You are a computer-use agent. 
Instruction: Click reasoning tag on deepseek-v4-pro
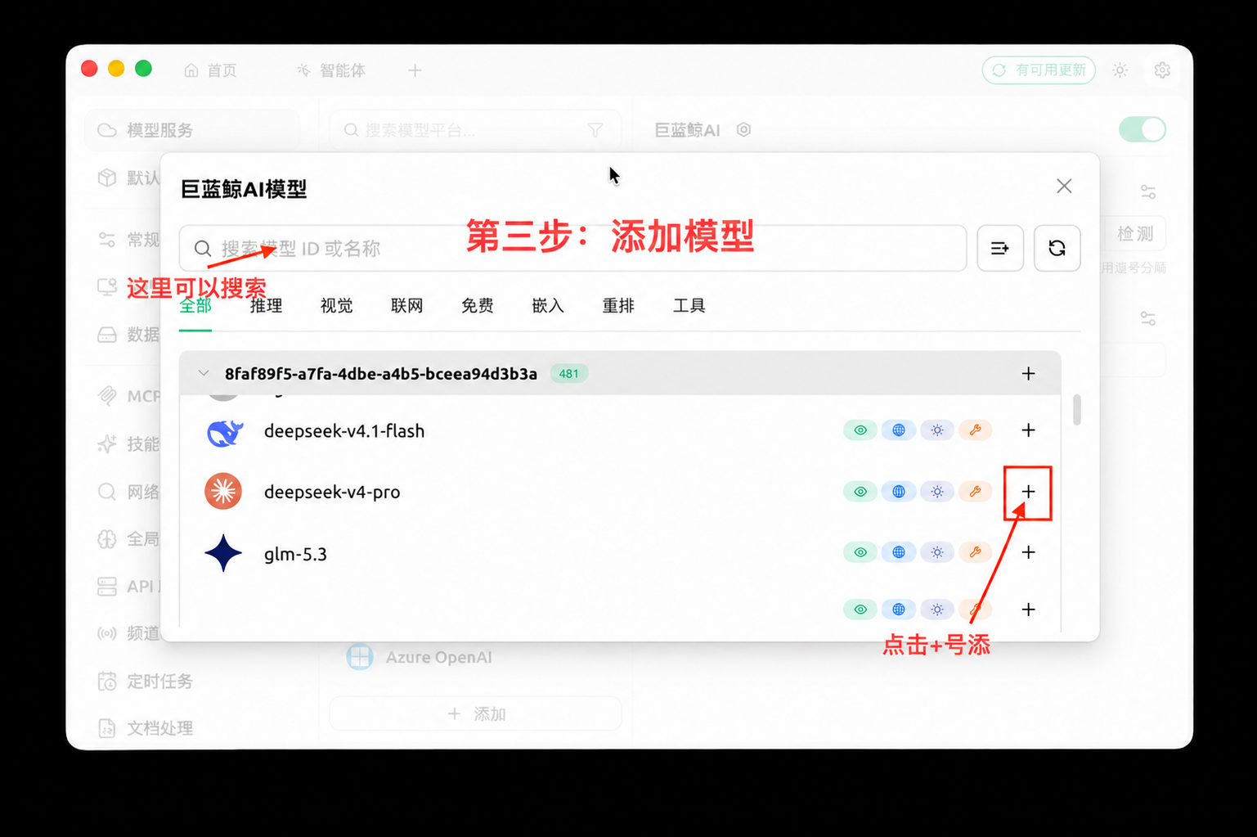(x=937, y=492)
